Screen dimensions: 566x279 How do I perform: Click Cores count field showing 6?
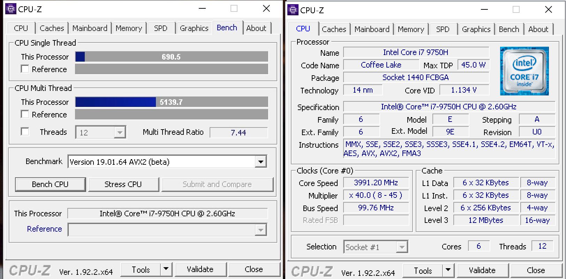(478, 246)
